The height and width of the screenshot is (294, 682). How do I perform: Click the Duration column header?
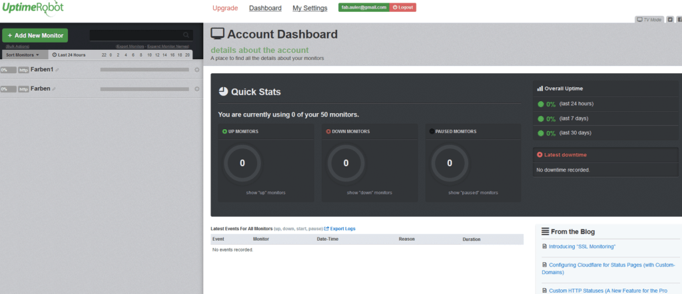click(472, 239)
